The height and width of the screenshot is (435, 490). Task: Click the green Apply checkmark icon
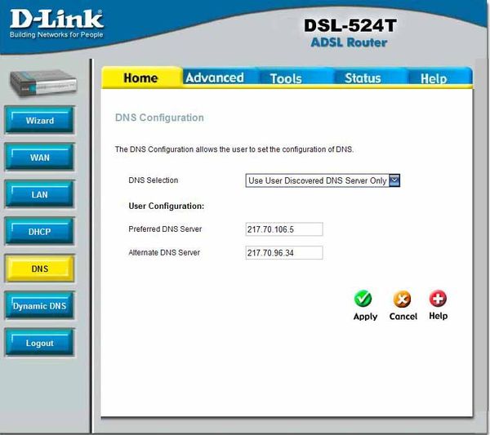pos(363,299)
